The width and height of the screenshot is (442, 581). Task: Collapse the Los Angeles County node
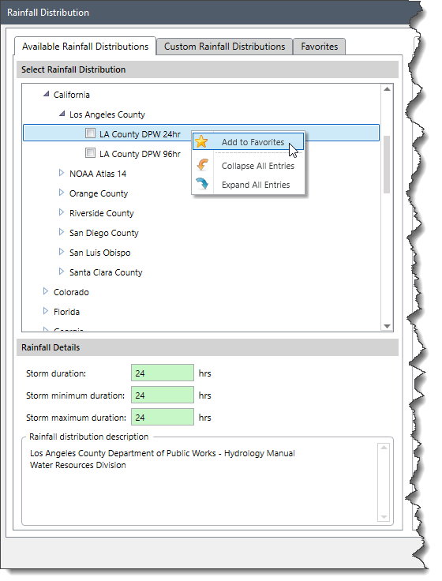(62, 114)
